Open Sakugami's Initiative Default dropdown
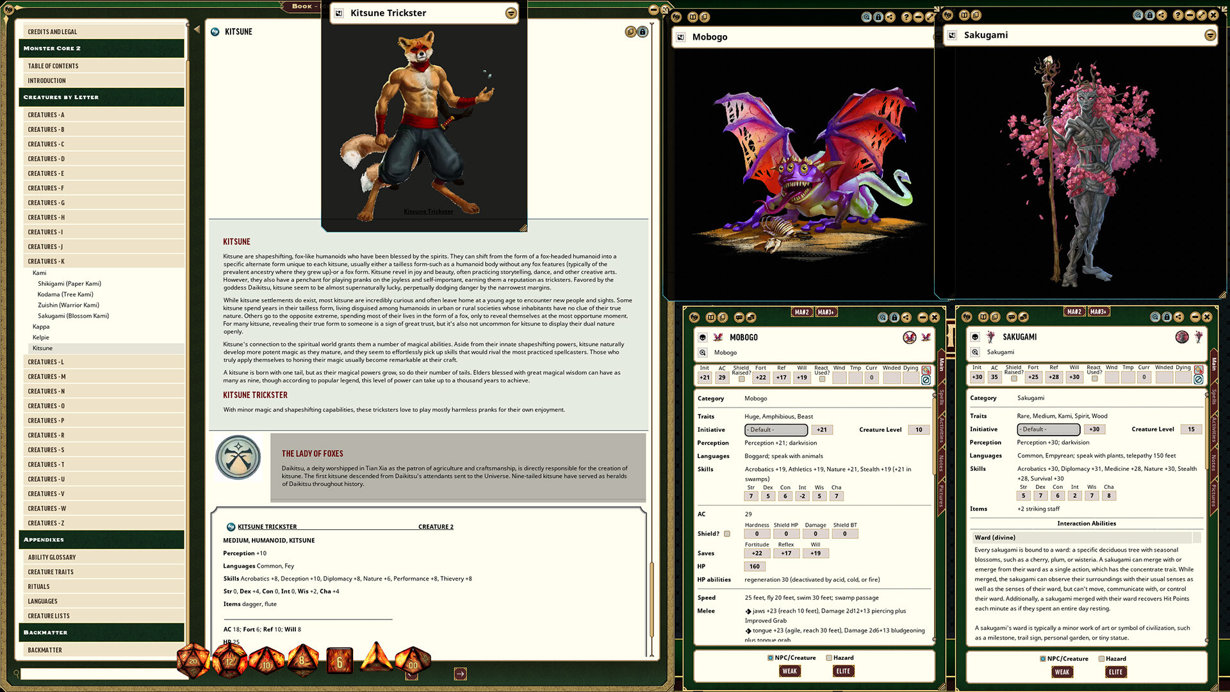 pos(1048,429)
